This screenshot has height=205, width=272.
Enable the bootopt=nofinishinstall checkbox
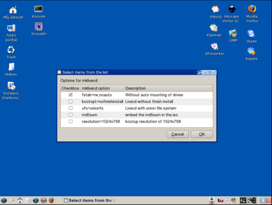pos(71,101)
